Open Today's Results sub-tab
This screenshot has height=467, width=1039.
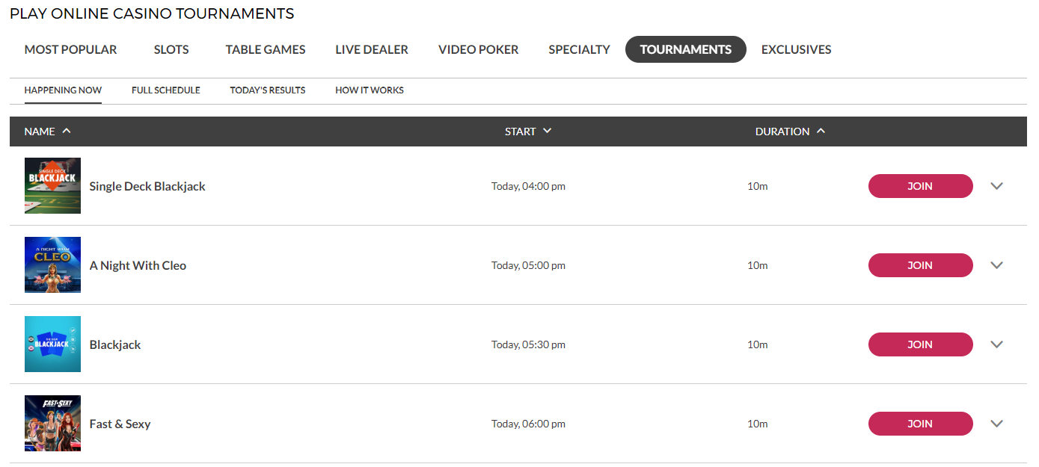(268, 90)
